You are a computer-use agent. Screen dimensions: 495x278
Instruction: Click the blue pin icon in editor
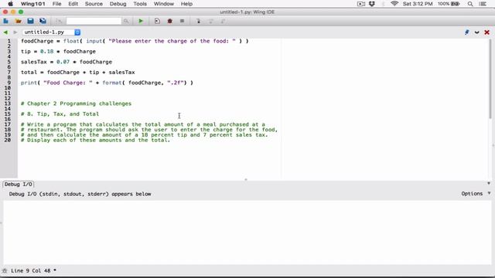pos(467,32)
